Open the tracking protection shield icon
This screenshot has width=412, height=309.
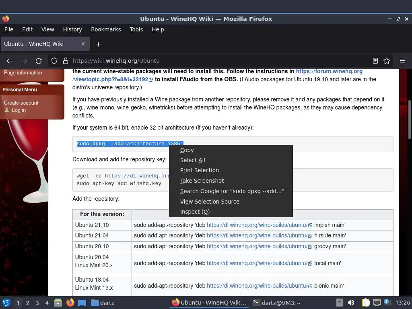[54, 61]
